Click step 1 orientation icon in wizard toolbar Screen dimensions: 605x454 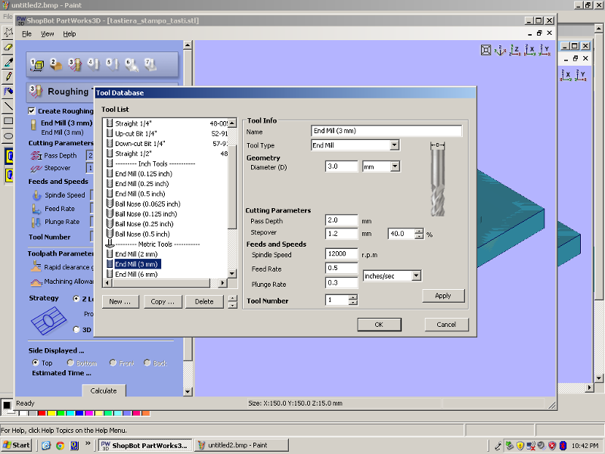click(x=36, y=65)
